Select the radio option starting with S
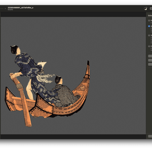This screenshot has width=152, height=149. pyautogui.click(x=149, y=35)
